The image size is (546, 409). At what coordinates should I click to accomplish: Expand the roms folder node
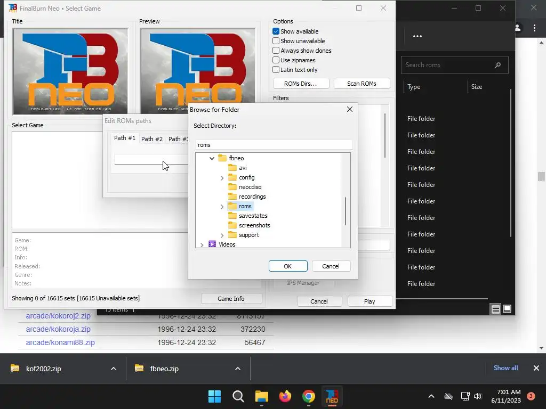(x=222, y=207)
